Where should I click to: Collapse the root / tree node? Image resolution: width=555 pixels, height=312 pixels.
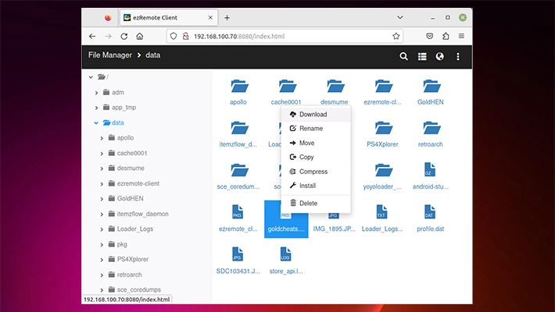point(91,77)
